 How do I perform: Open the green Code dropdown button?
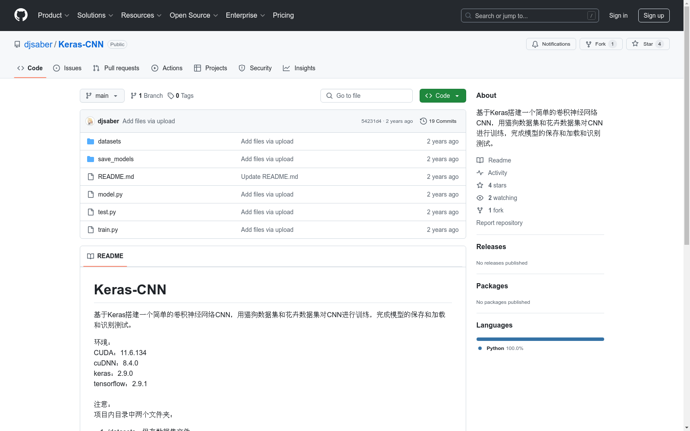click(443, 96)
